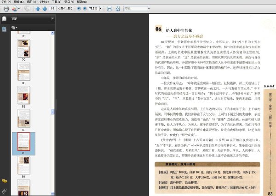
Task: Select the fit one full page icon
Action: [118, 9]
